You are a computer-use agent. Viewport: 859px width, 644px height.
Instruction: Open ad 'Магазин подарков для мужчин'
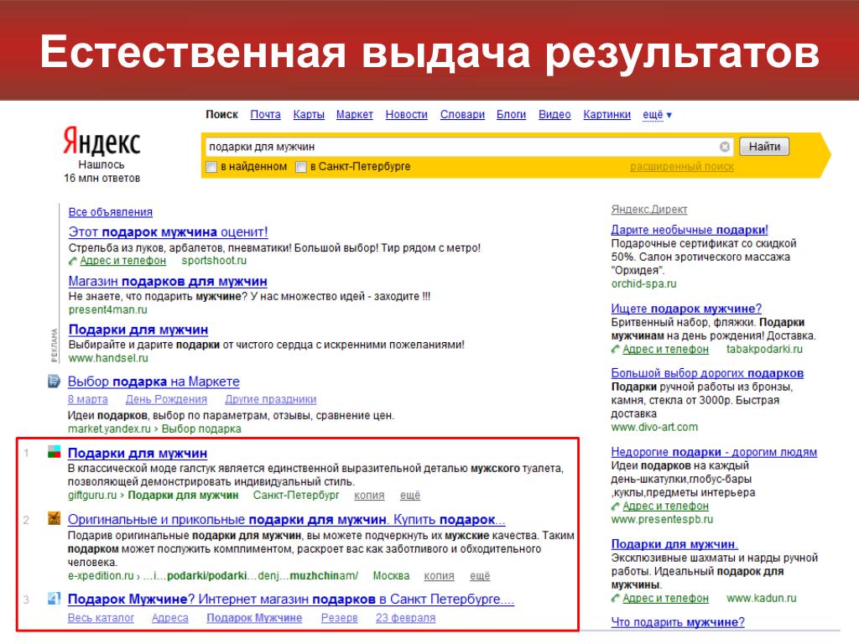(168, 282)
